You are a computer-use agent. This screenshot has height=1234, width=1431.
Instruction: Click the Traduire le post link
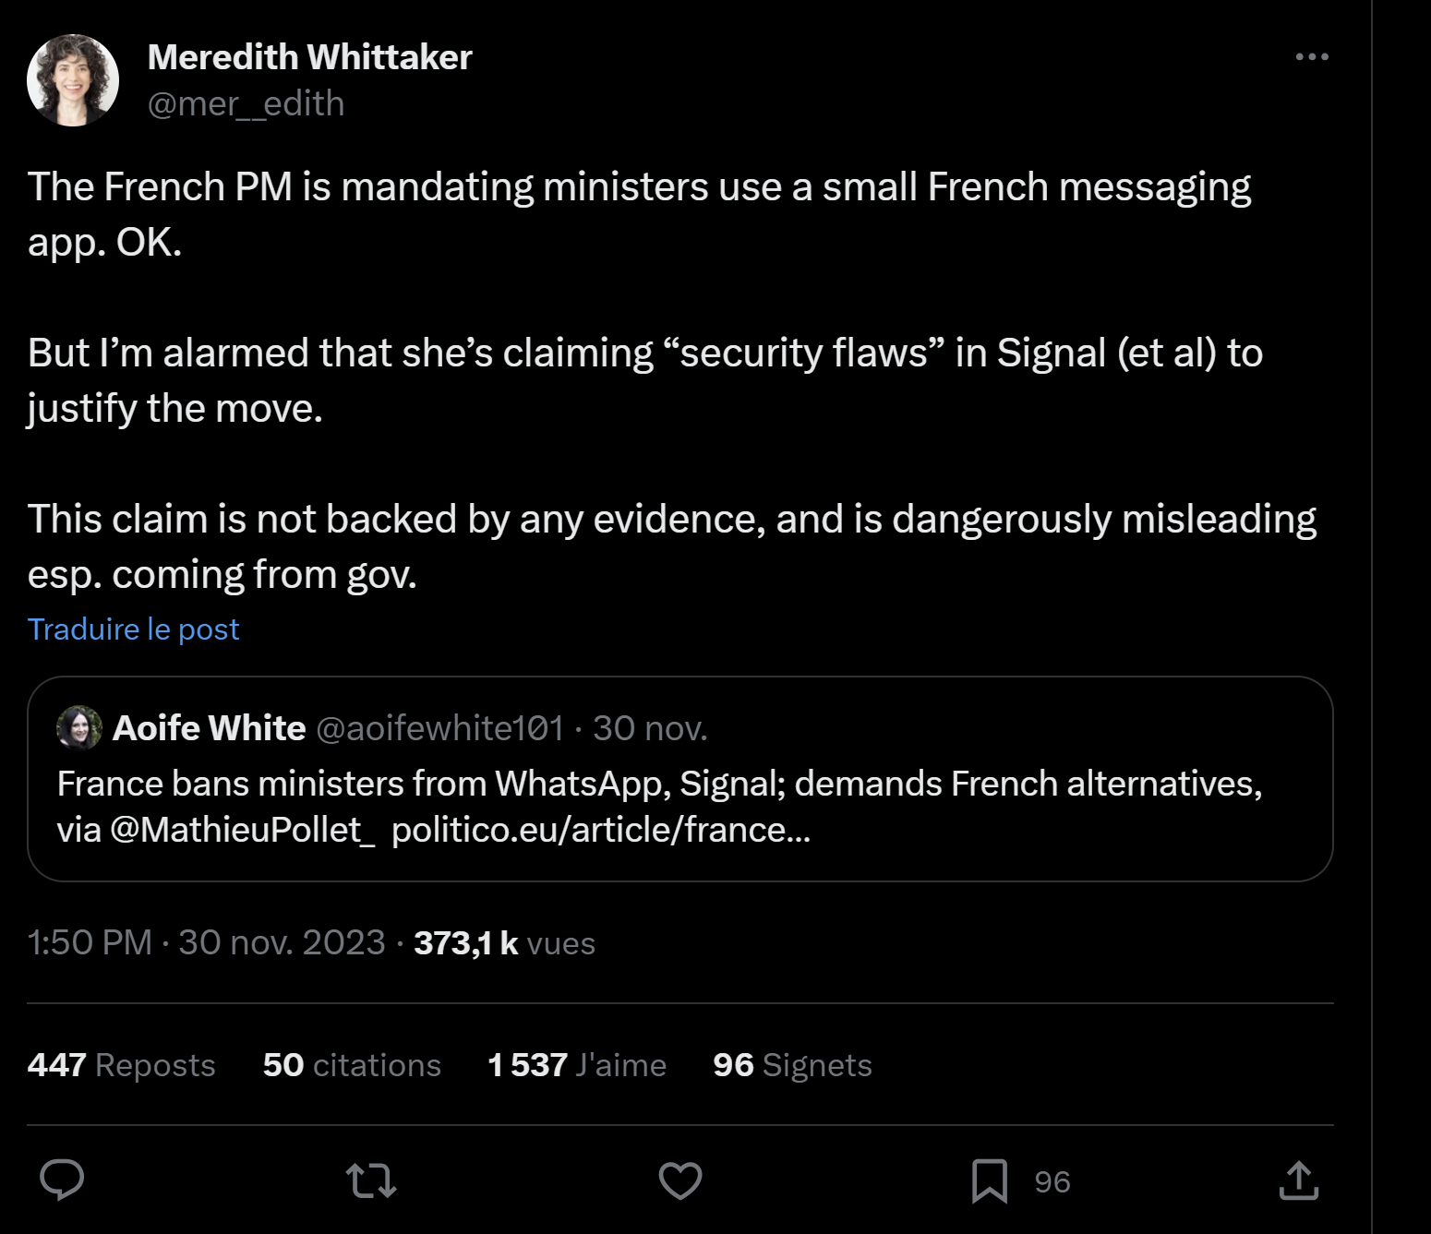pyautogui.click(x=133, y=629)
